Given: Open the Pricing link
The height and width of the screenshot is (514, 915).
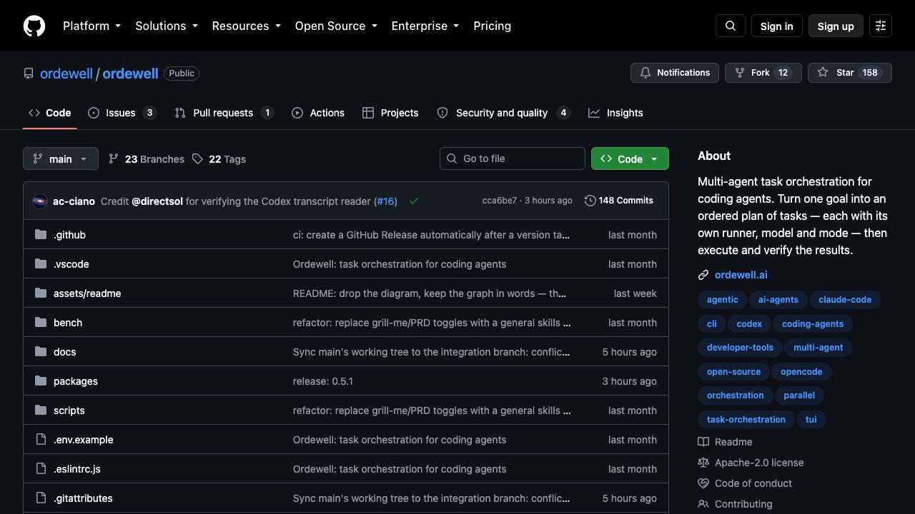Looking at the screenshot, I should [x=493, y=26].
